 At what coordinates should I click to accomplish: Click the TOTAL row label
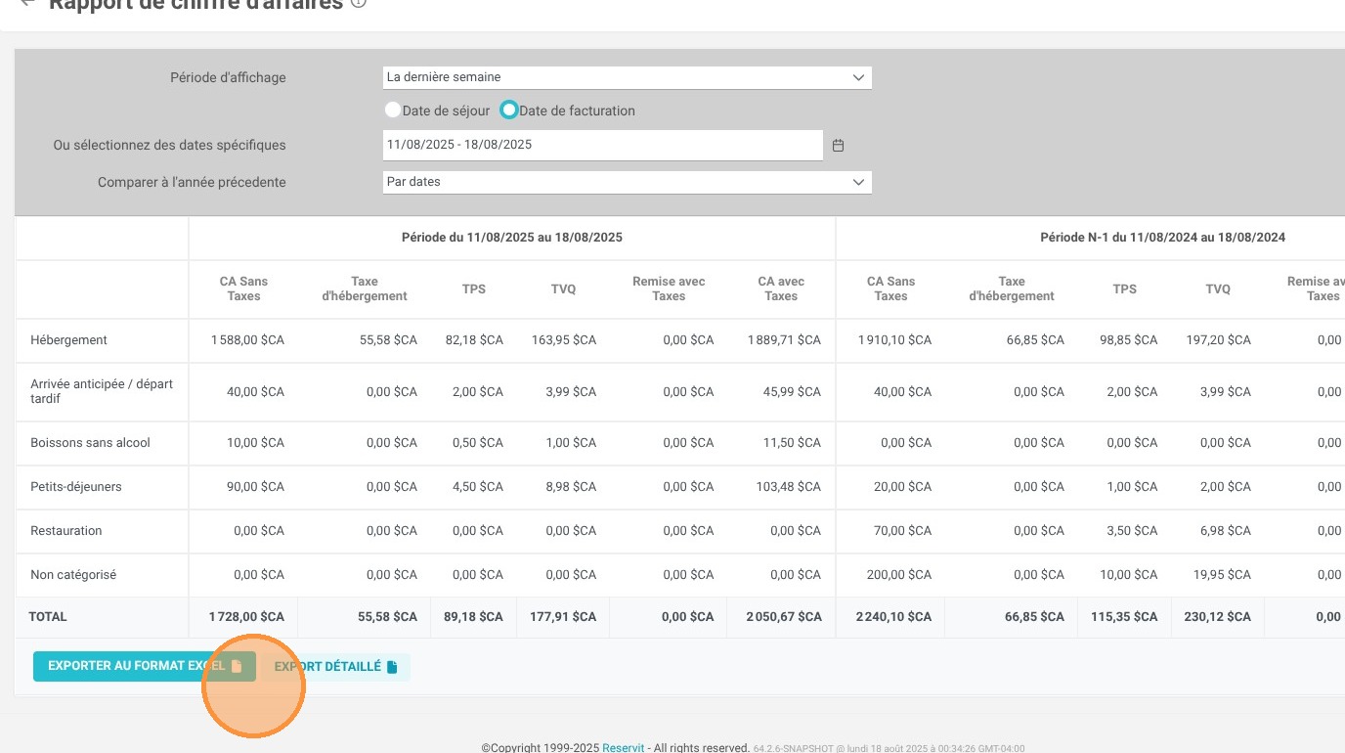[x=48, y=617]
